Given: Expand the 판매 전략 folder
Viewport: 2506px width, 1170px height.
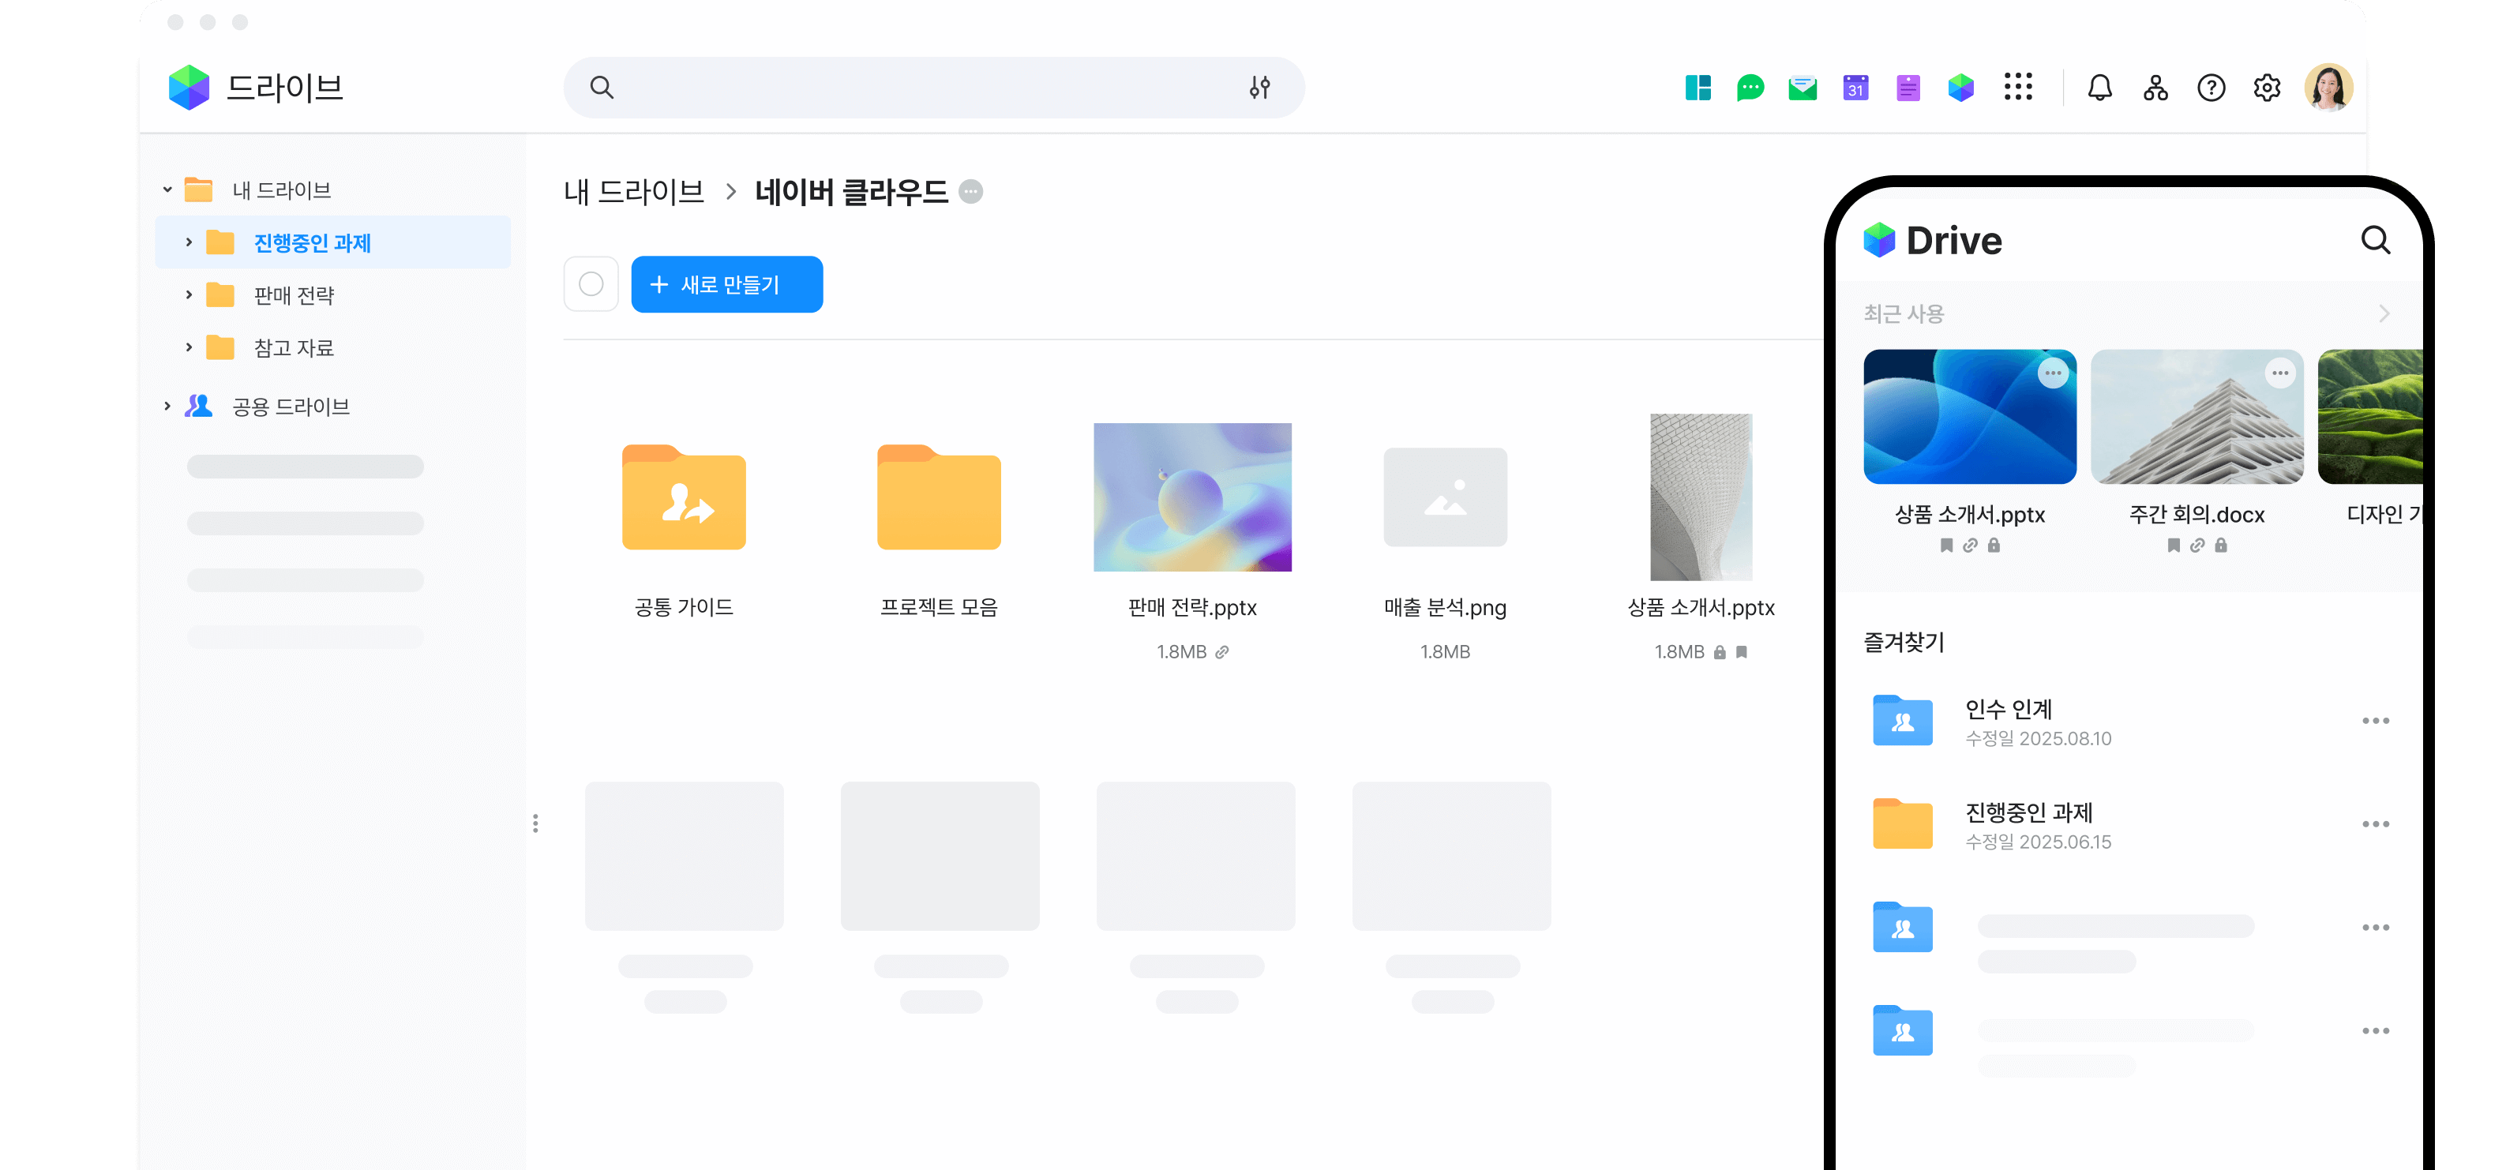Looking at the screenshot, I should point(189,294).
